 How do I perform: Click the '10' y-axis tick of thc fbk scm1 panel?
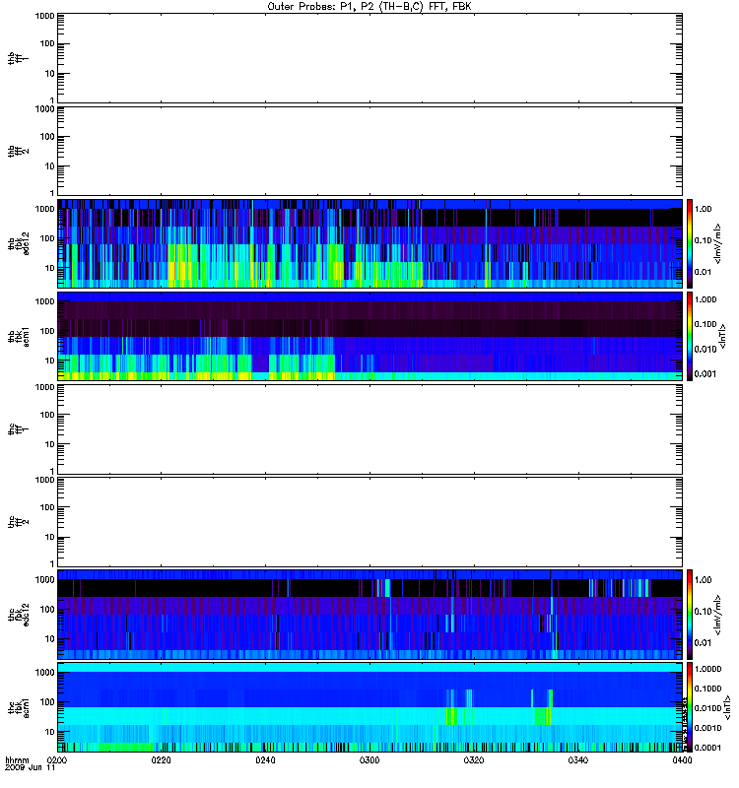pos(50,732)
